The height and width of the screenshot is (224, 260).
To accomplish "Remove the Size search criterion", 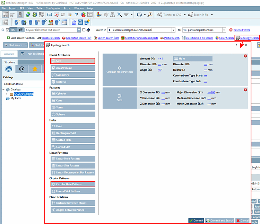I will pyautogui.click(x=245, y=90).
